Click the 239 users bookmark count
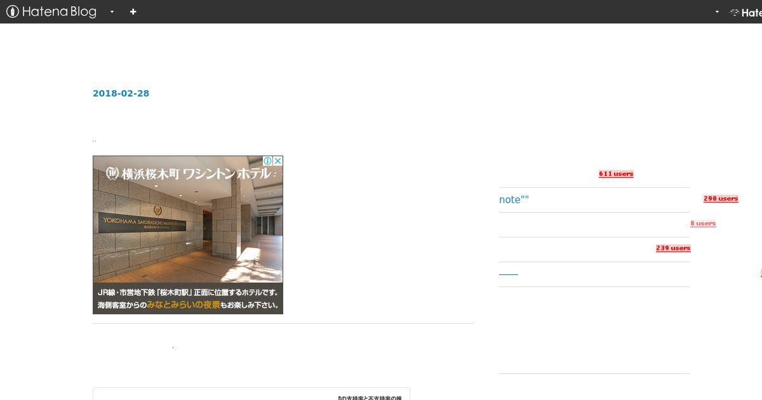The height and width of the screenshot is (400, 762). point(673,248)
